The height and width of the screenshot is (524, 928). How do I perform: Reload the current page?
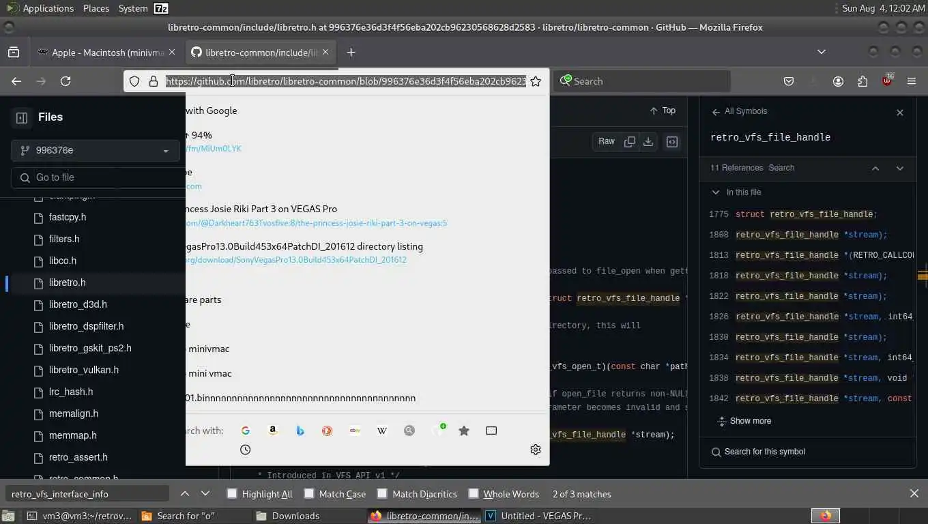(66, 81)
